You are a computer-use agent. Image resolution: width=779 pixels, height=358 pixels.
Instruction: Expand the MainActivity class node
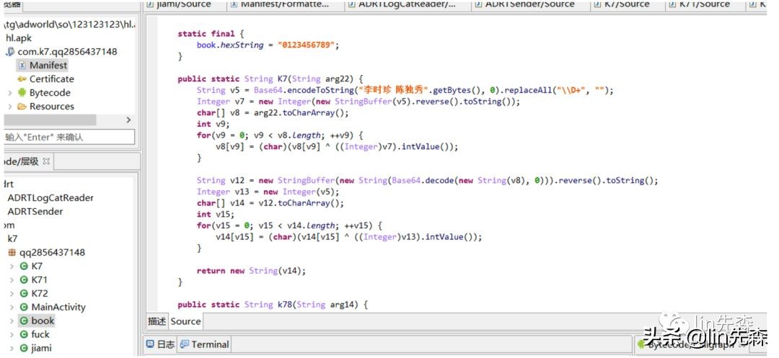point(12,307)
